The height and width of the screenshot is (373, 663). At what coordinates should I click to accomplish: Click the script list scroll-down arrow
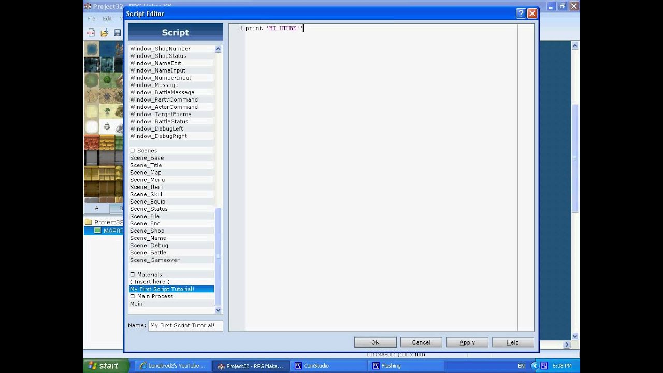(218, 310)
